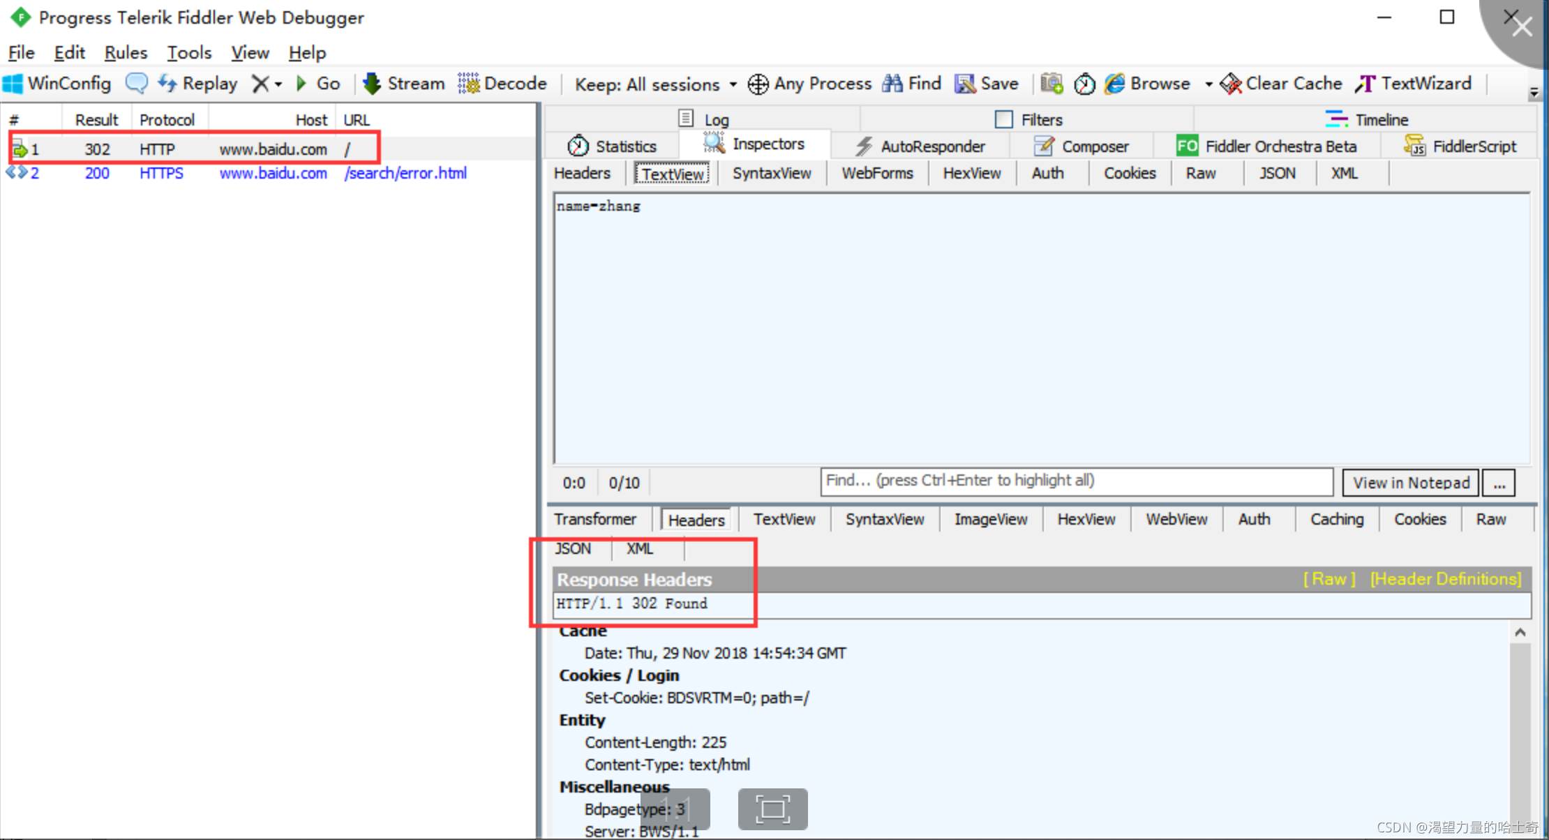Click the Browse Internet Explorer icon
Screen dimensions: 1549x840
coord(1115,84)
